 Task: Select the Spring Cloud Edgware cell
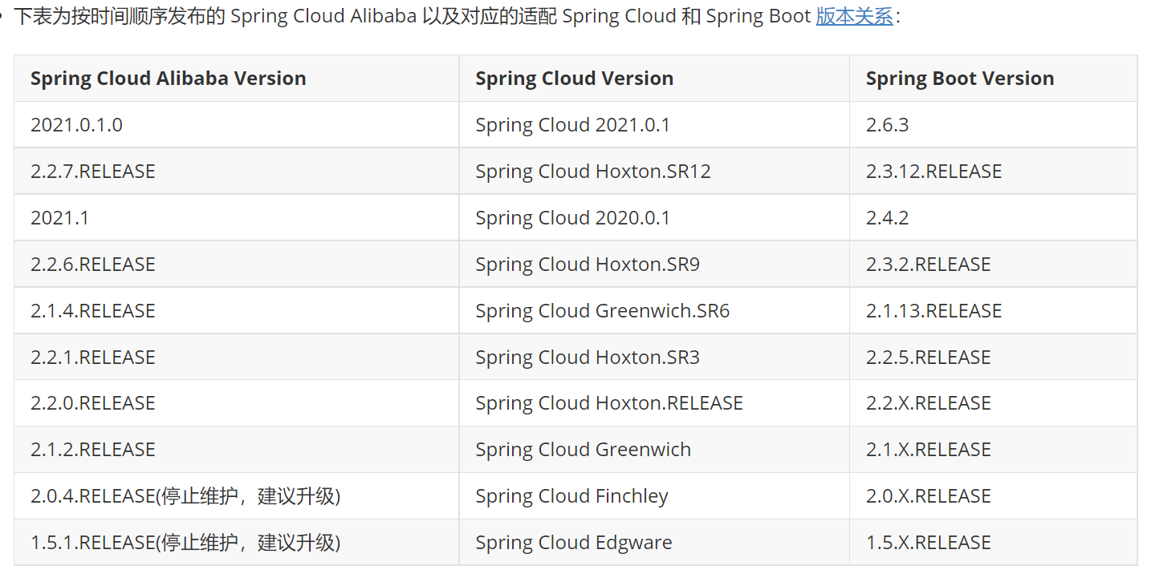(x=654, y=543)
